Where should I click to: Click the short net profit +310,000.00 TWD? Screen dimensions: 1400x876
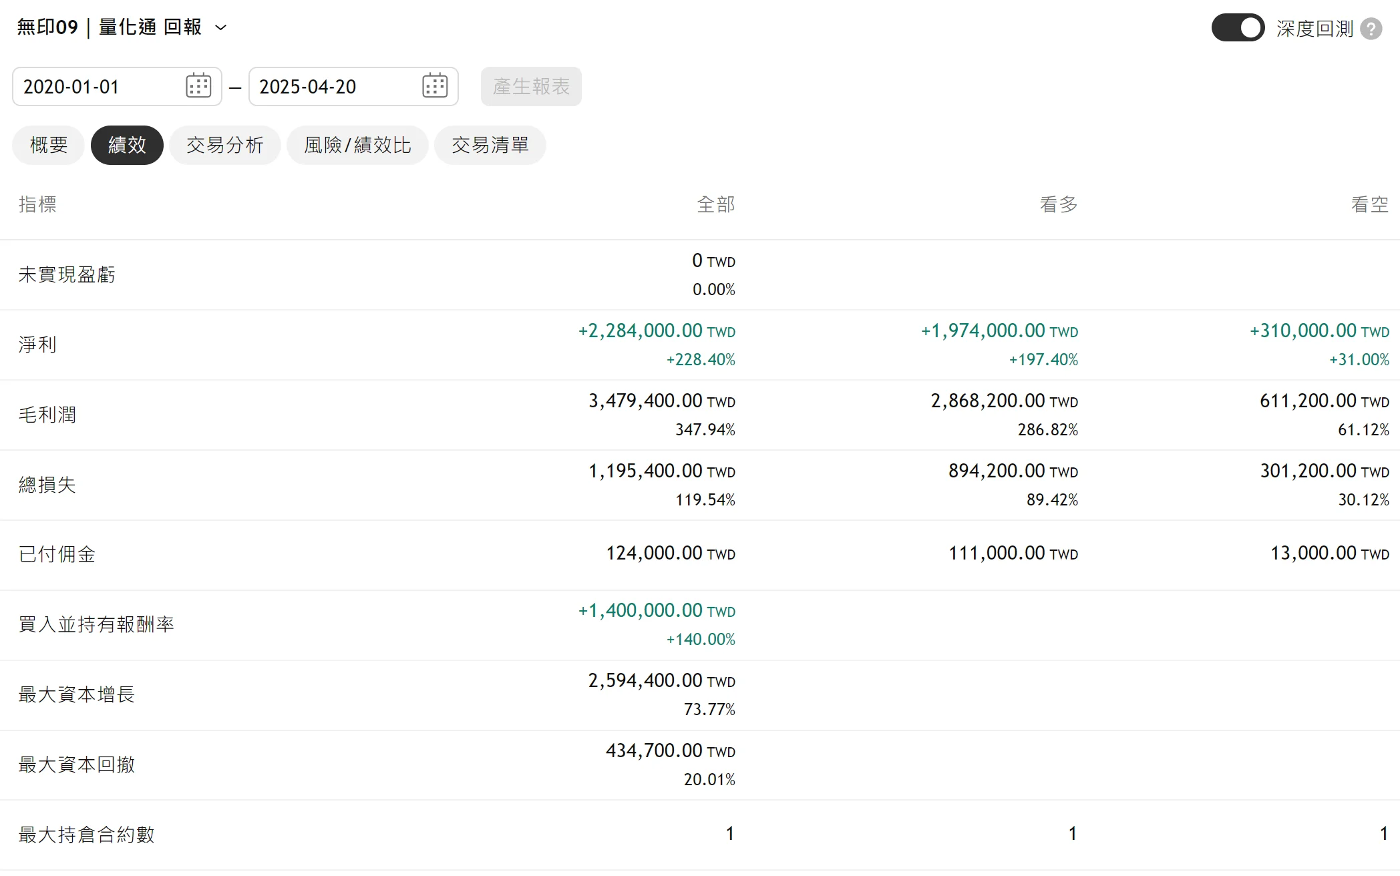coord(1319,331)
